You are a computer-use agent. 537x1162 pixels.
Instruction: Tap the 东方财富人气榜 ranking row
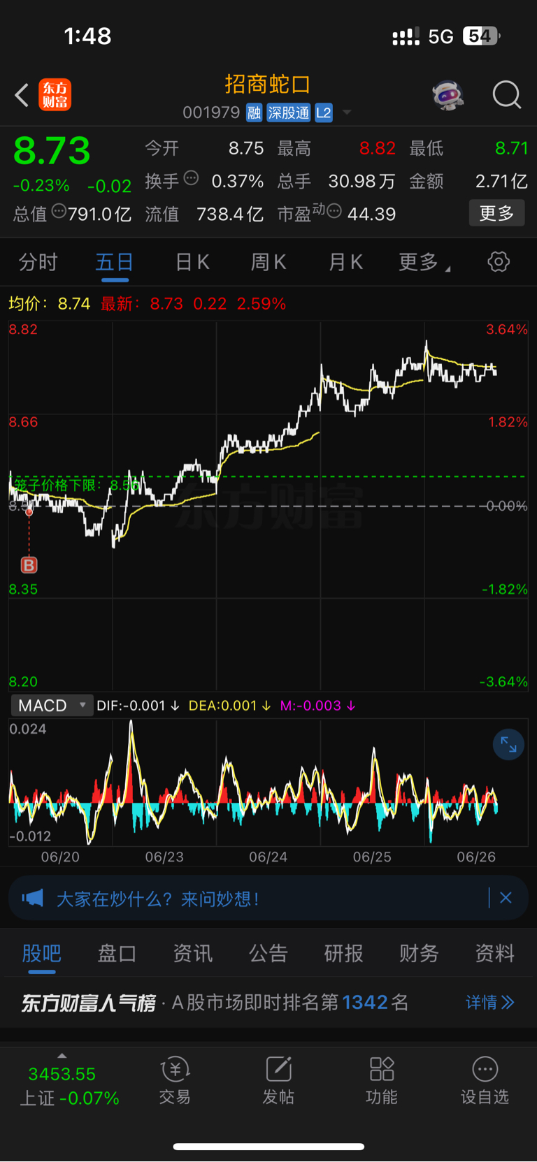(268, 1003)
